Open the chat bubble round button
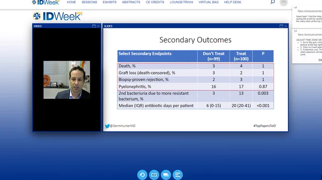The width and height of the screenshot is (322, 180). (166, 175)
